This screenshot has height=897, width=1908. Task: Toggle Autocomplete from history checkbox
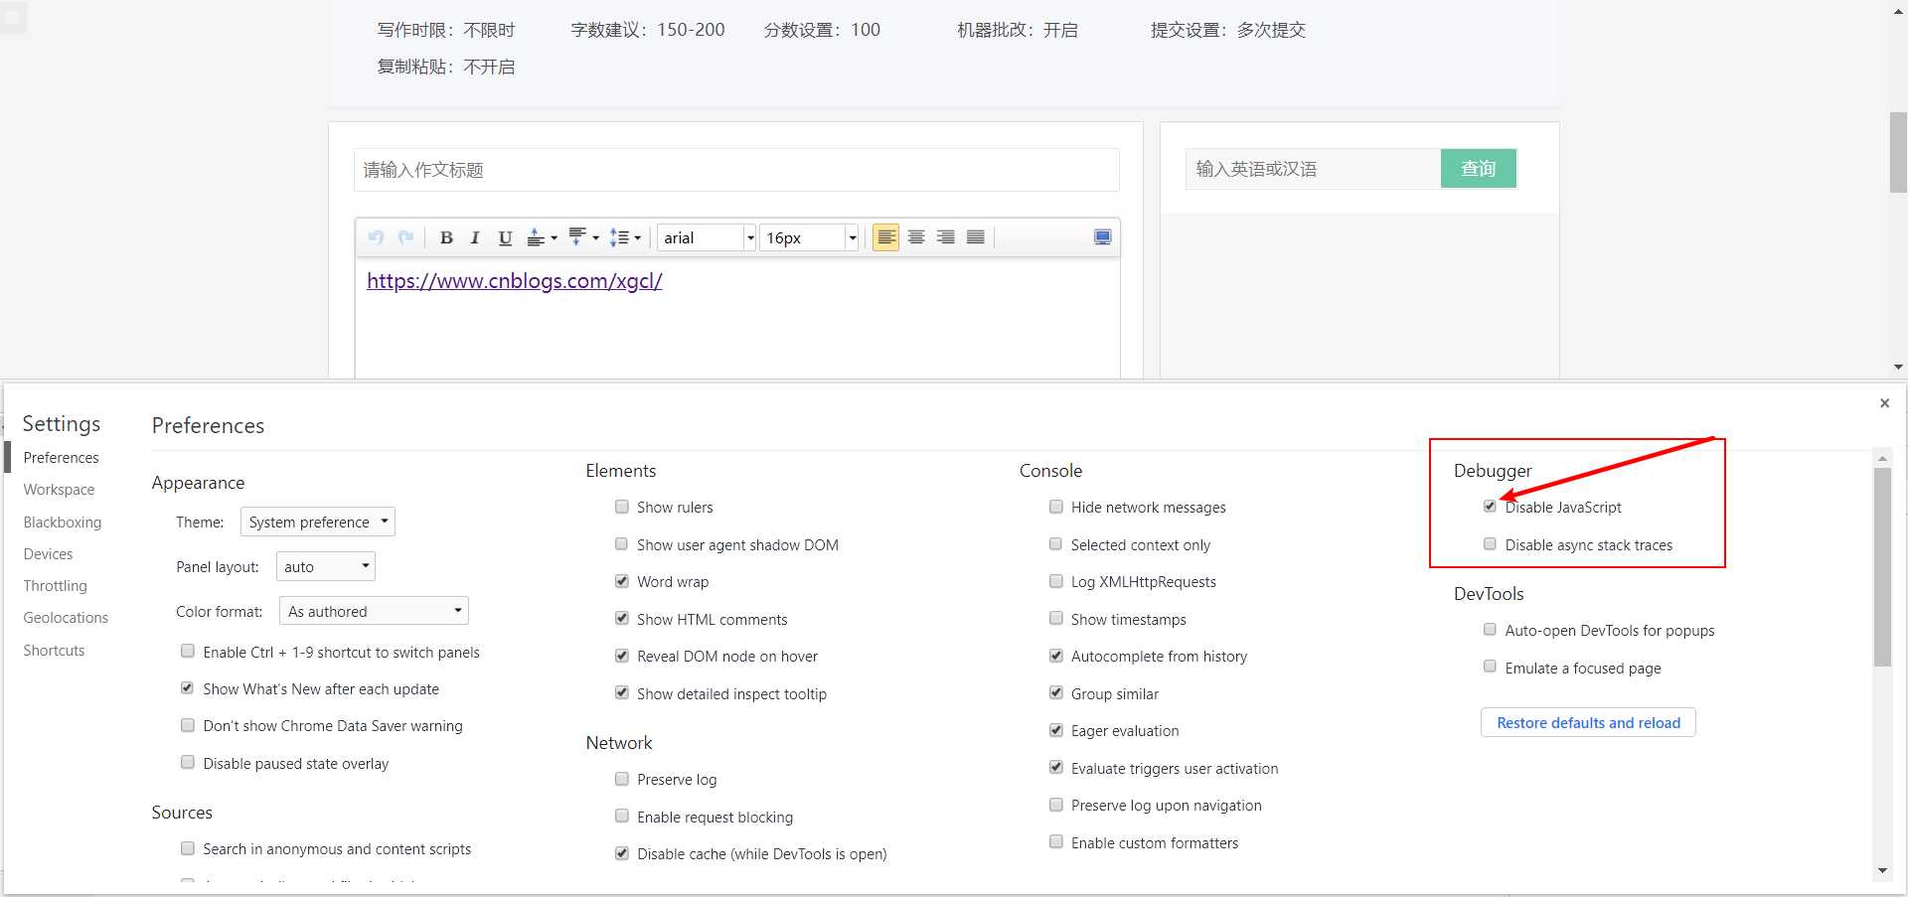(x=1055, y=656)
